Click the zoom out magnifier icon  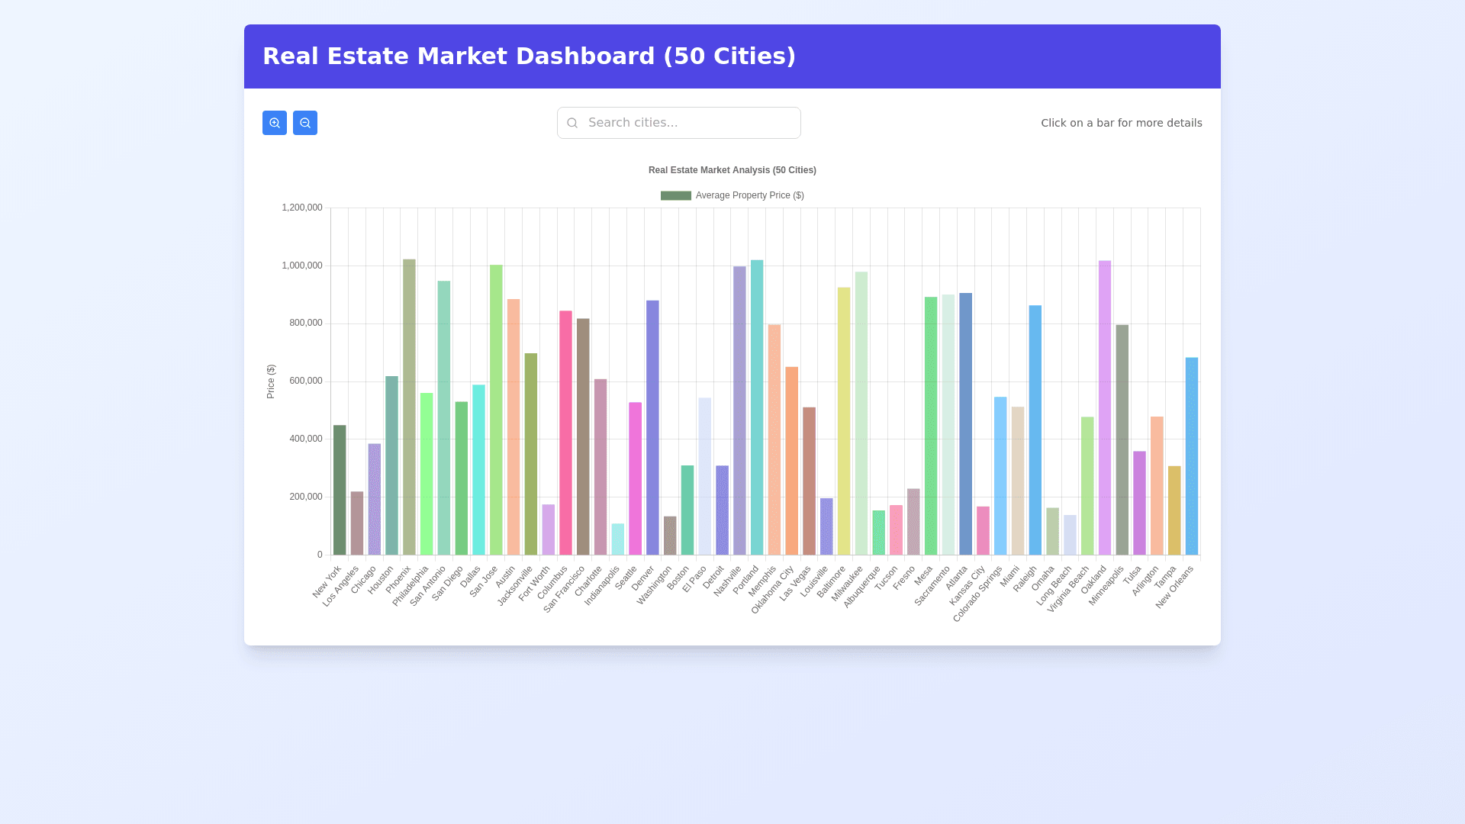coord(305,123)
